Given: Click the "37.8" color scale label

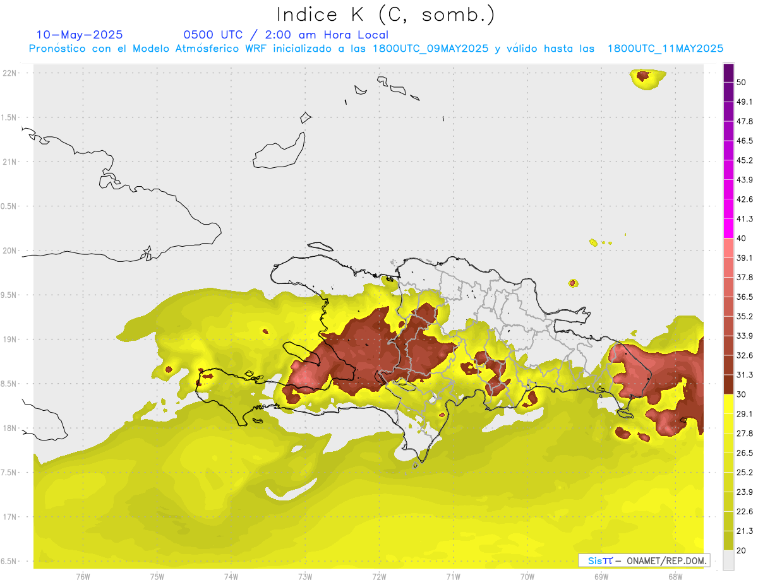Looking at the screenshot, I should coord(745,277).
